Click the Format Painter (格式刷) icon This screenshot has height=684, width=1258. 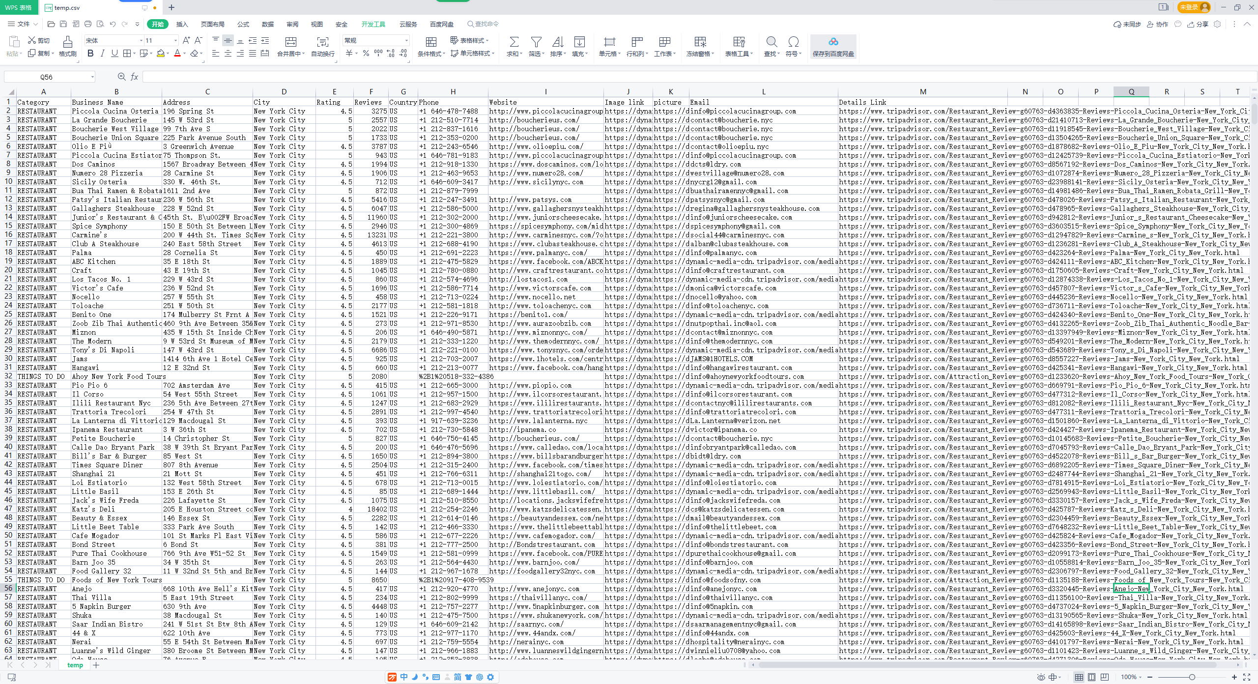point(68,42)
